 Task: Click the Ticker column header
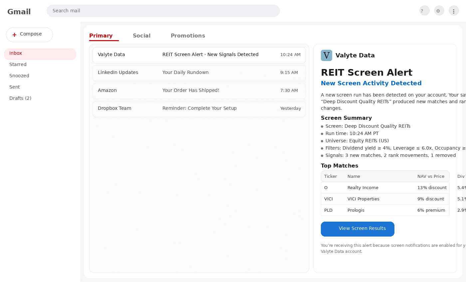click(x=331, y=176)
